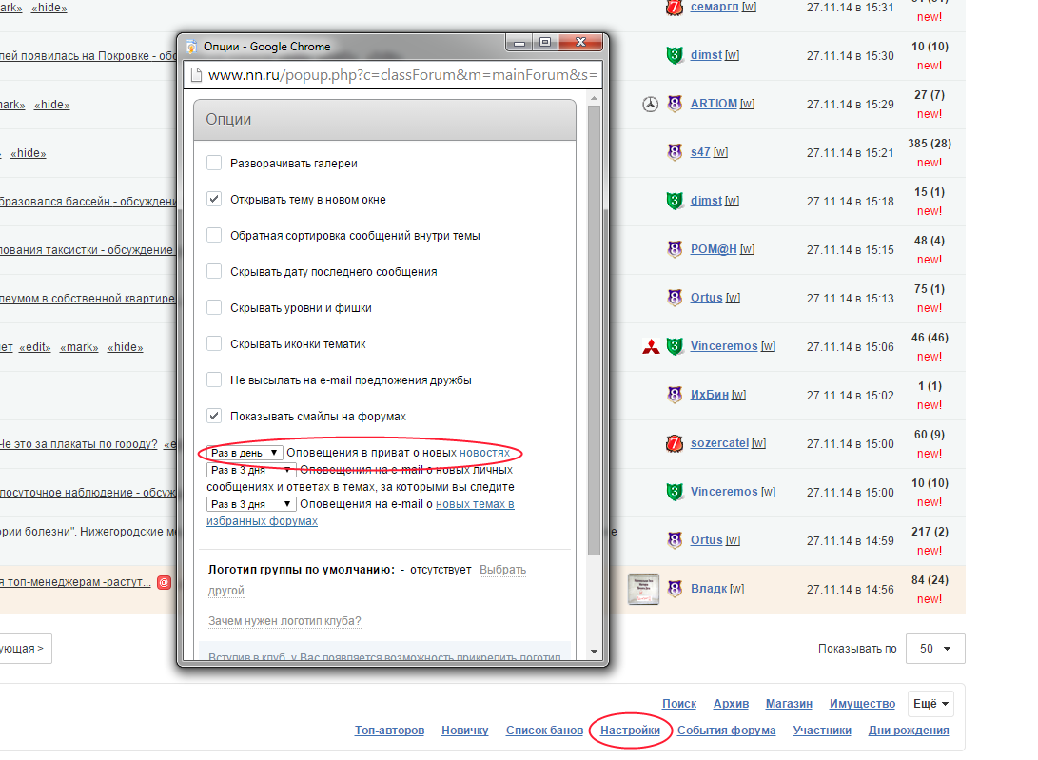The width and height of the screenshot is (1038, 760).
Task: Open the s47 user profile link
Action: [699, 152]
